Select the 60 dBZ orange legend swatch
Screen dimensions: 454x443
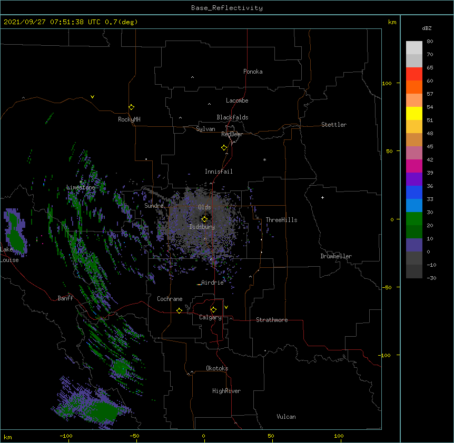(x=414, y=87)
